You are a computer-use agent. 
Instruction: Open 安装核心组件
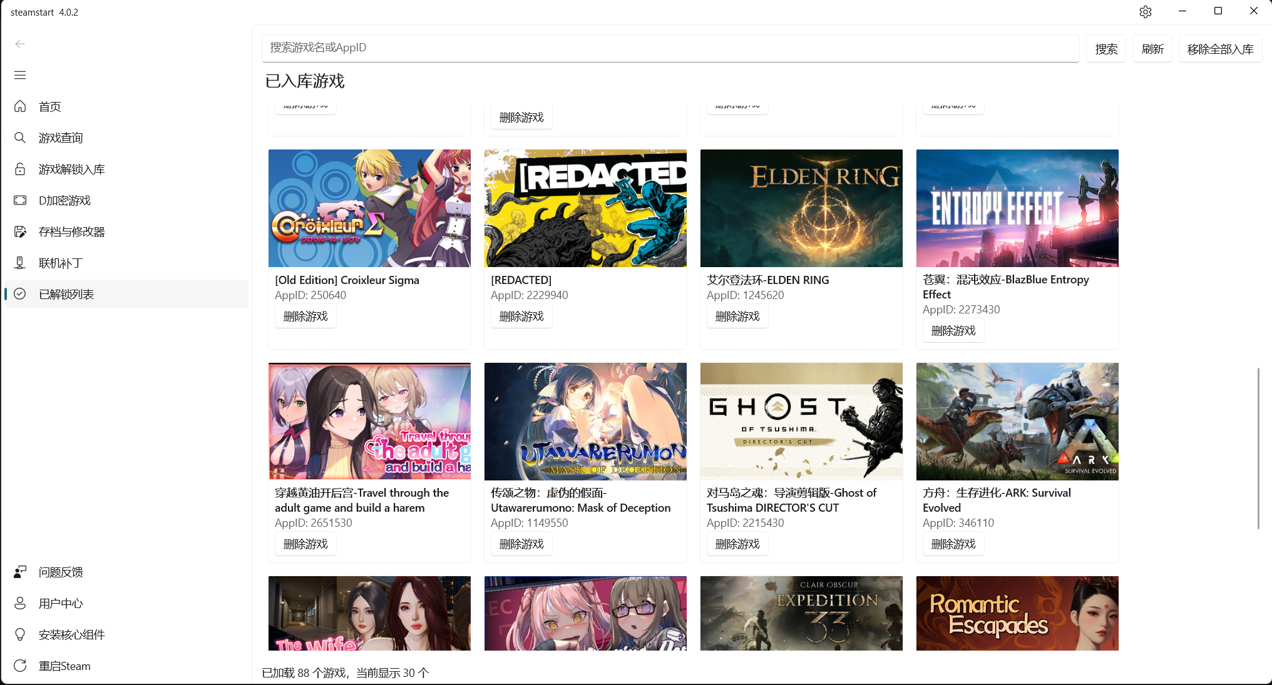126,634
